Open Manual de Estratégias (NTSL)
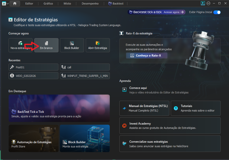Screen dimensions: 229x160 click(144, 108)
